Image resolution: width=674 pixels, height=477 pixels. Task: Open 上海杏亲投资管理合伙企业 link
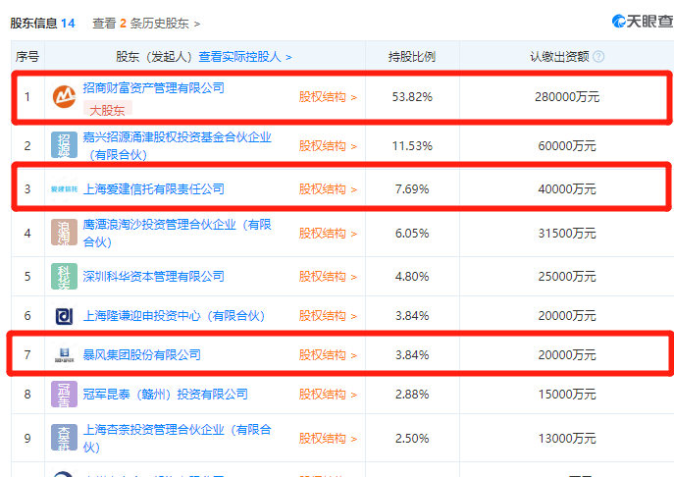[177, 439]
